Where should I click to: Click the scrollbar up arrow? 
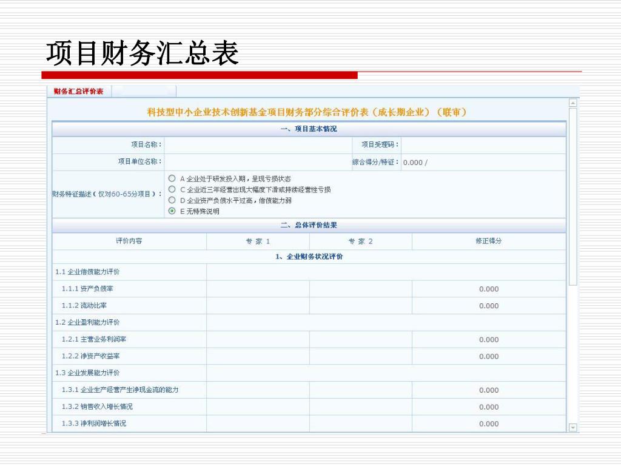pyautogui.click(x=572, y=103)
